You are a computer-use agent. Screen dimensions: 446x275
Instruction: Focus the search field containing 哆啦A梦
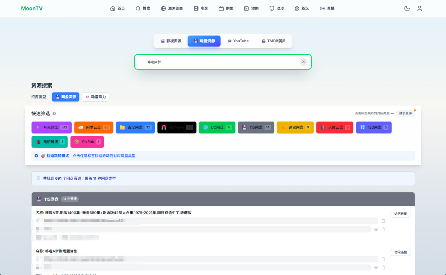pos(223,62)
